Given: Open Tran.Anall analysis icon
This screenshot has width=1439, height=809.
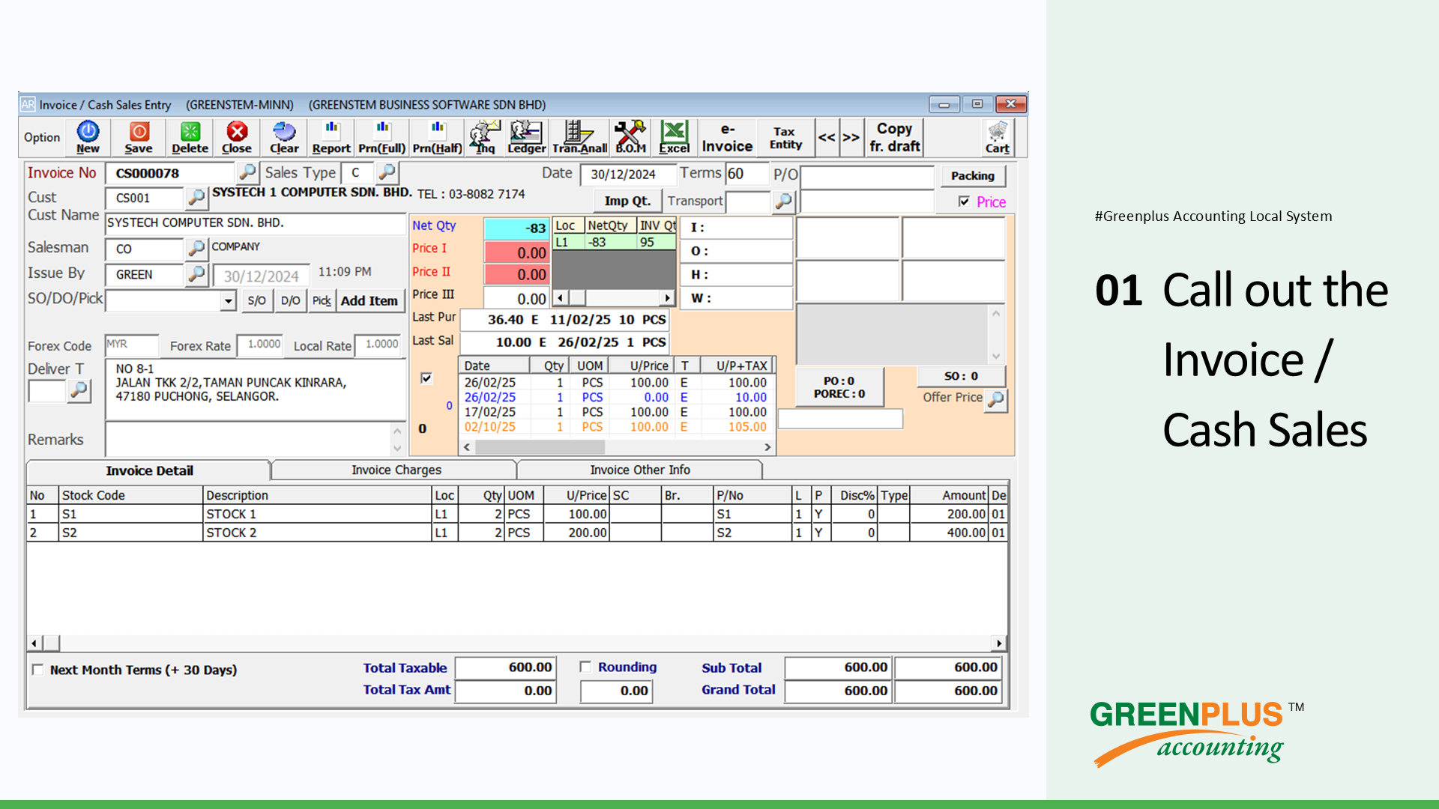Looking at the screenshot, I should 579,137.
